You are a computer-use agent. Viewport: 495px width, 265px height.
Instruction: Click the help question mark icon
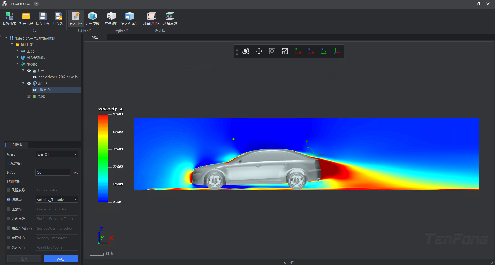click(36, 4)
